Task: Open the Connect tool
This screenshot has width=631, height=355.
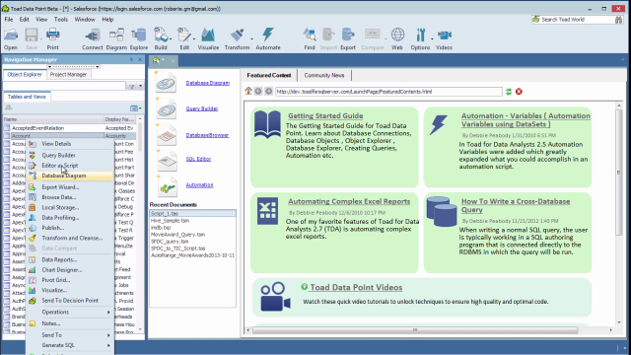Action: point(92,38)
